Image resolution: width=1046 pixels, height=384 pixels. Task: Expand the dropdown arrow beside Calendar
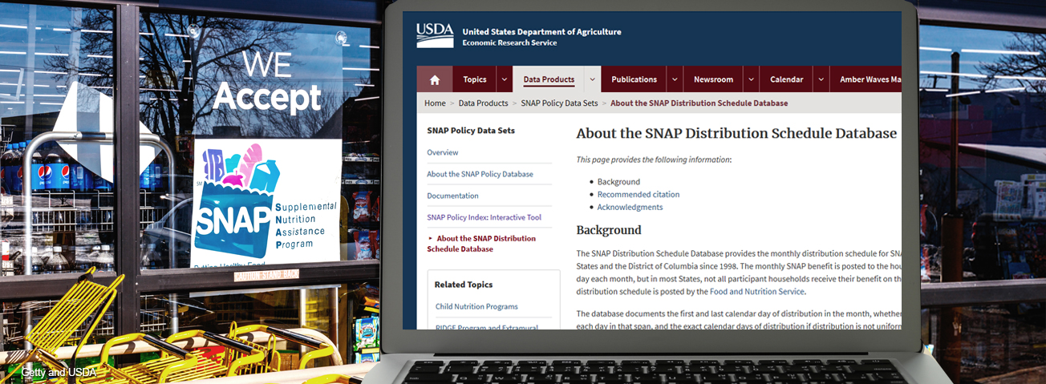click(x=821, y=79)
